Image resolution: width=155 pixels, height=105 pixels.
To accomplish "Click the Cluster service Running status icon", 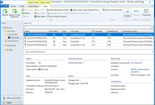I will 40,69.
